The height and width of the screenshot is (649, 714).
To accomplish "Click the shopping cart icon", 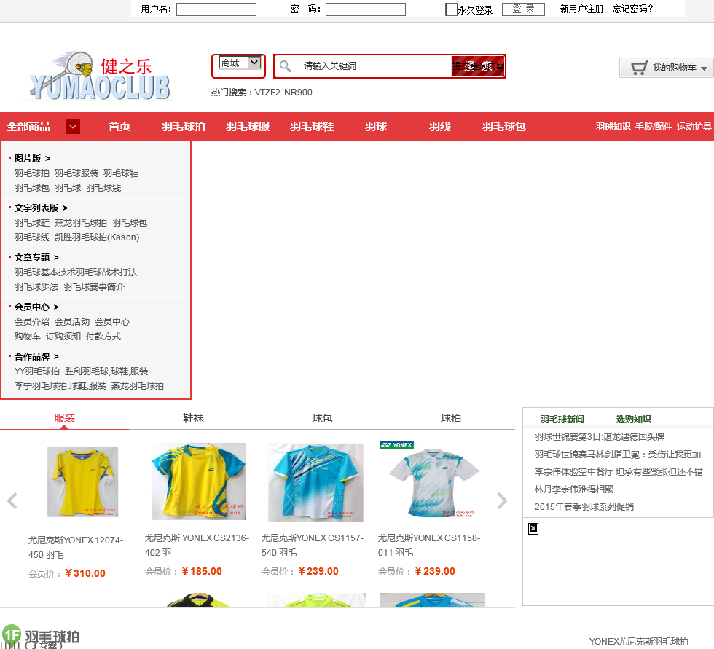I will coord(638,68).
